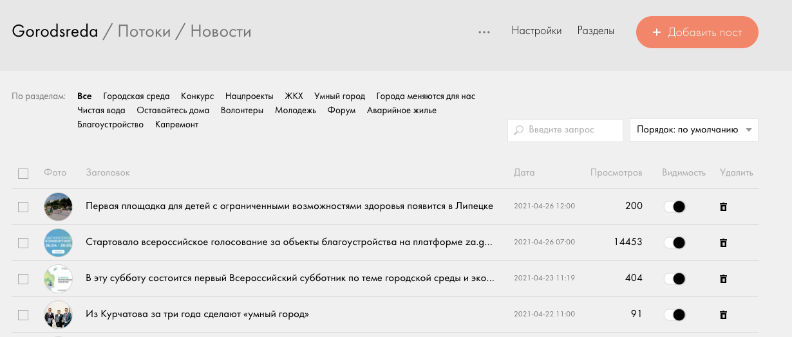Open thumbnail of the Липецк playground post
This screenshot has height=337, width=792.
(58, 206)
